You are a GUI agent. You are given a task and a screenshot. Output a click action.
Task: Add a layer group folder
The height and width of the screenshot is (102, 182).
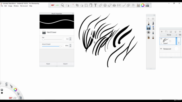pos(166,31)
